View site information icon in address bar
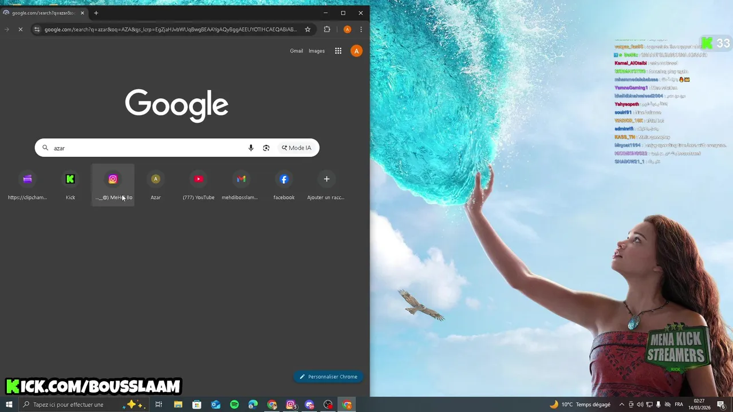 37,29
